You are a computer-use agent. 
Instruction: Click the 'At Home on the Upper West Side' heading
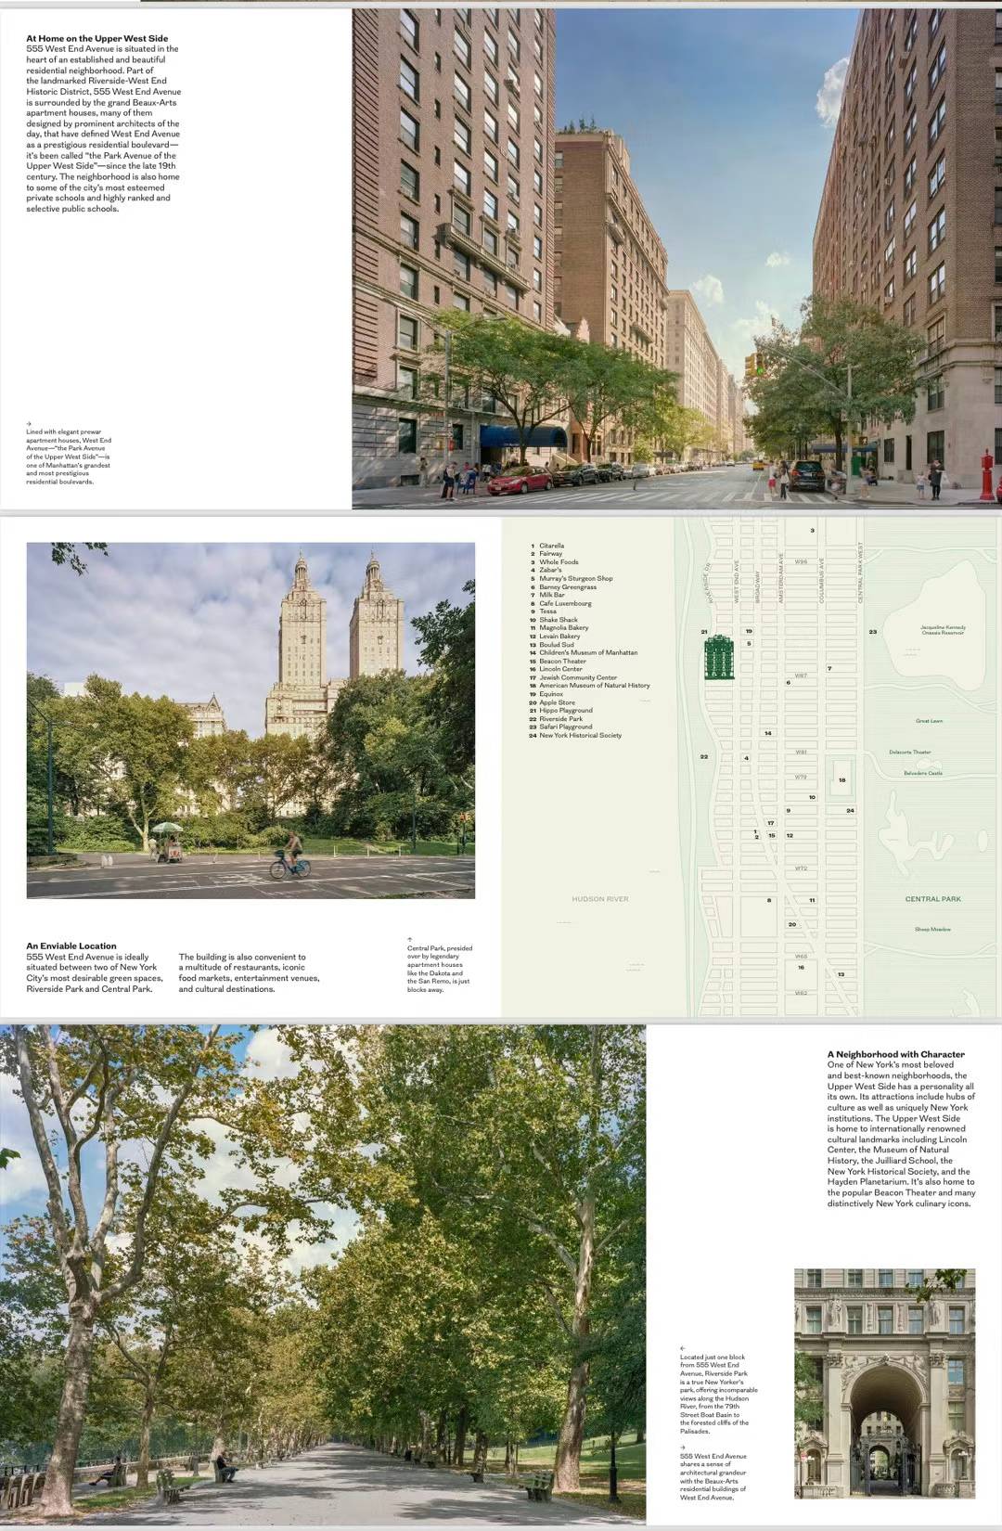[97, 39]
